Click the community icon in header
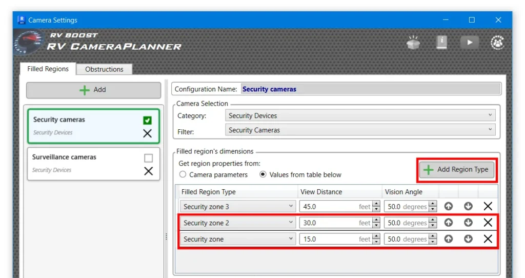The image size is (525, 278). click(497, 43)
